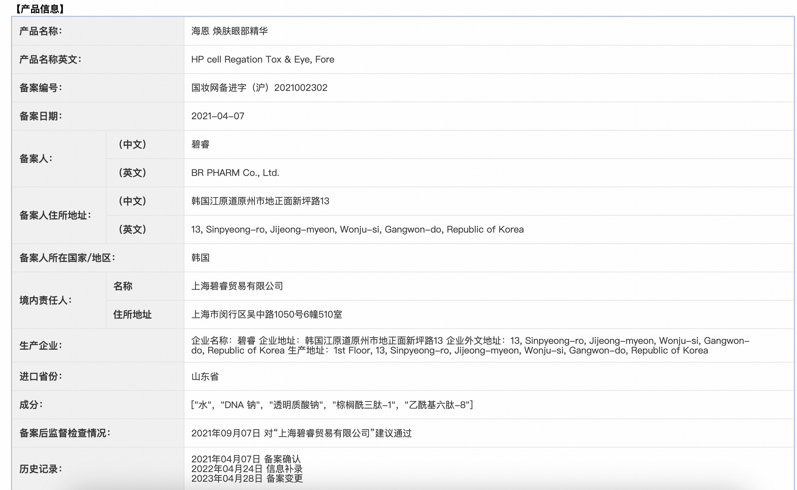Click country value 韩国

click(200, 258)
